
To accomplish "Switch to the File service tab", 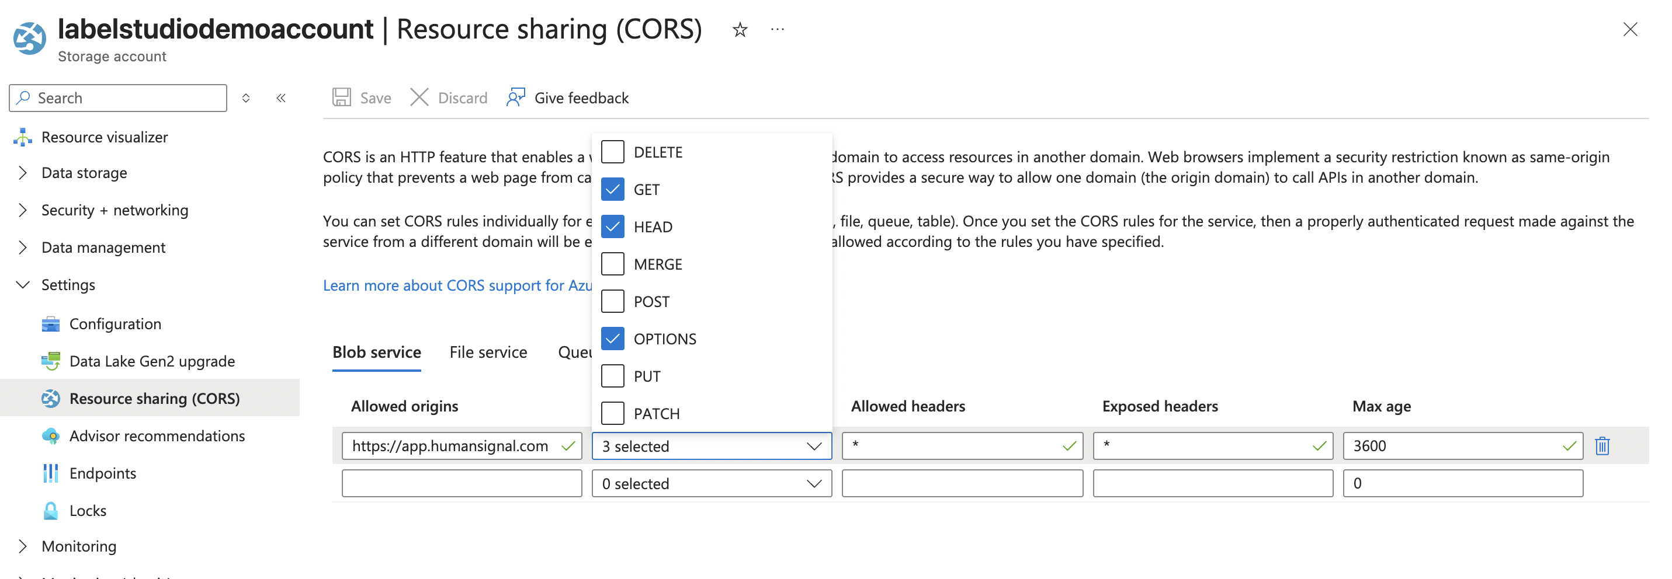I will (488, 352).
